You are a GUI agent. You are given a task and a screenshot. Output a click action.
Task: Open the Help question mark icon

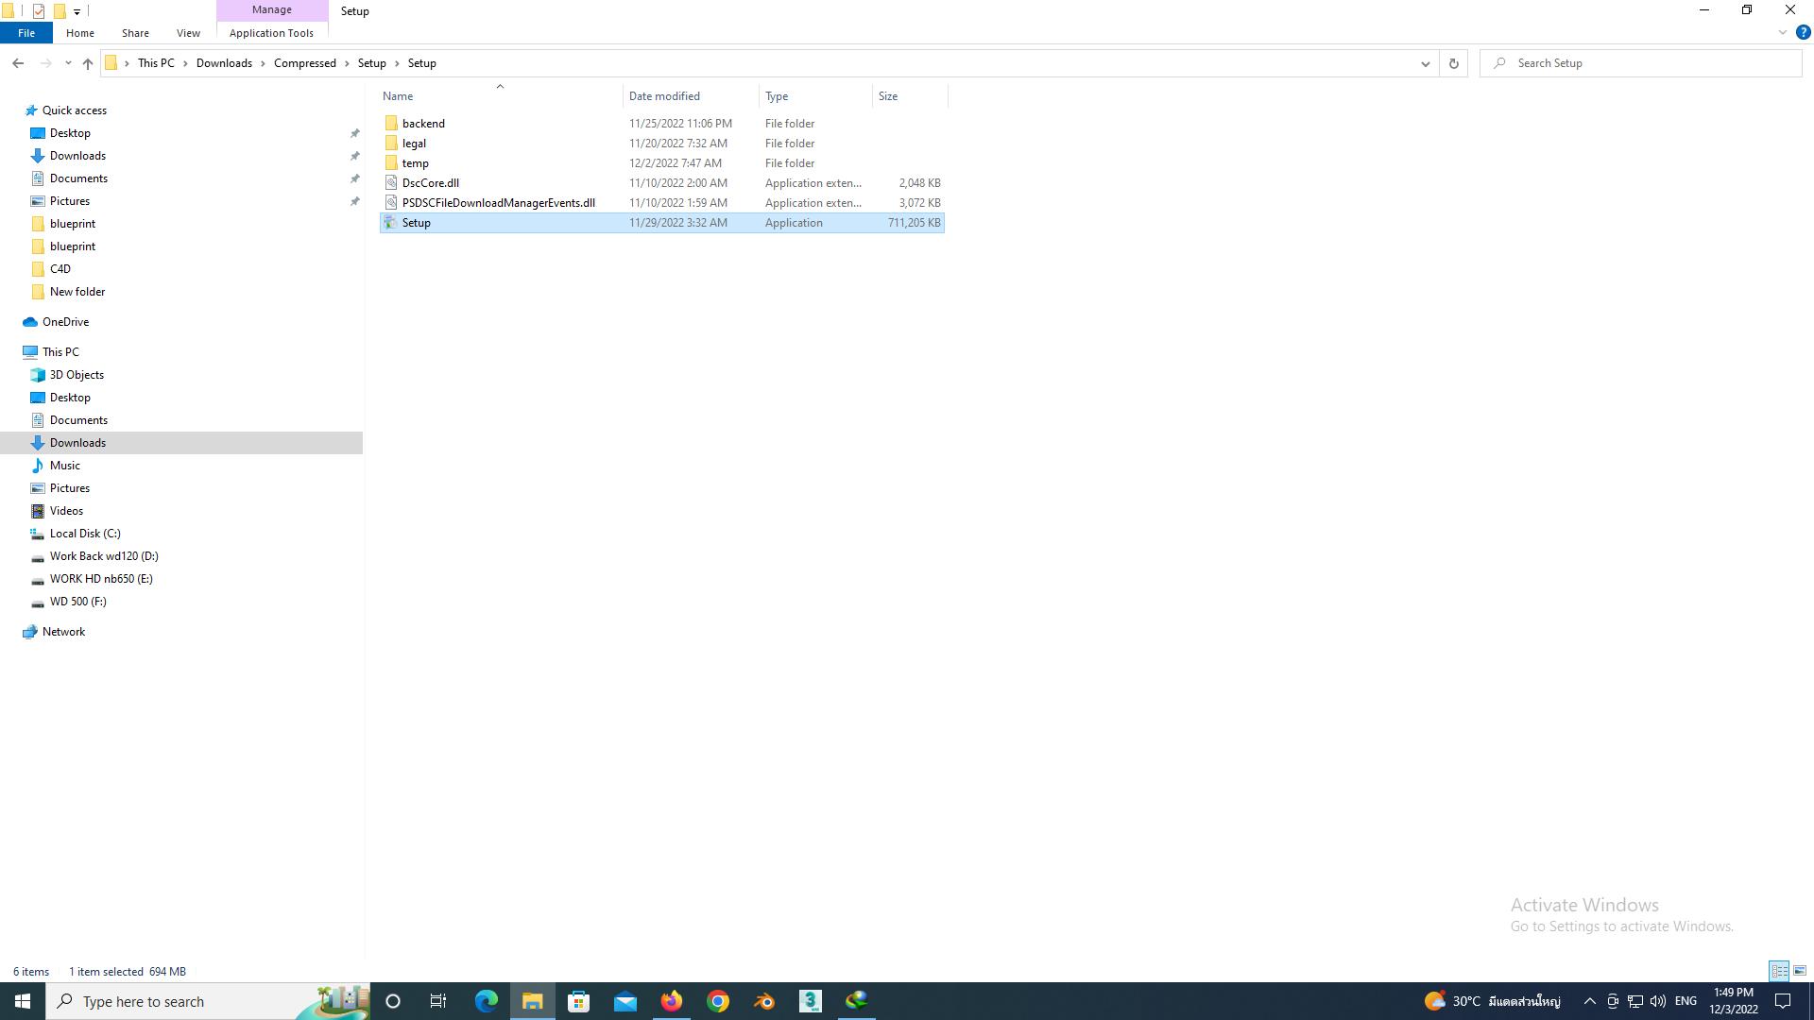pos(1803,32)
